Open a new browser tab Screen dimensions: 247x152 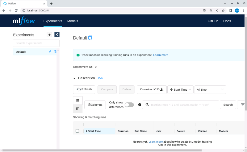51,4
